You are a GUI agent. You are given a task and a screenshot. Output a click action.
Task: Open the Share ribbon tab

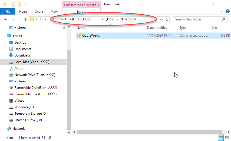[x=39, y=12]
